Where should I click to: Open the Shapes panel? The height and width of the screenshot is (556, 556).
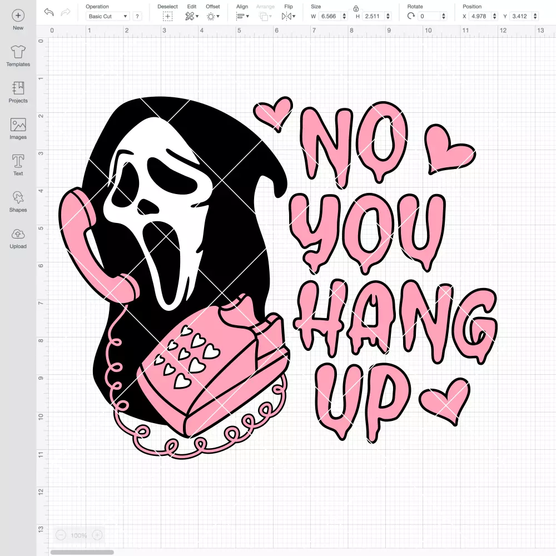pos(18,201)
